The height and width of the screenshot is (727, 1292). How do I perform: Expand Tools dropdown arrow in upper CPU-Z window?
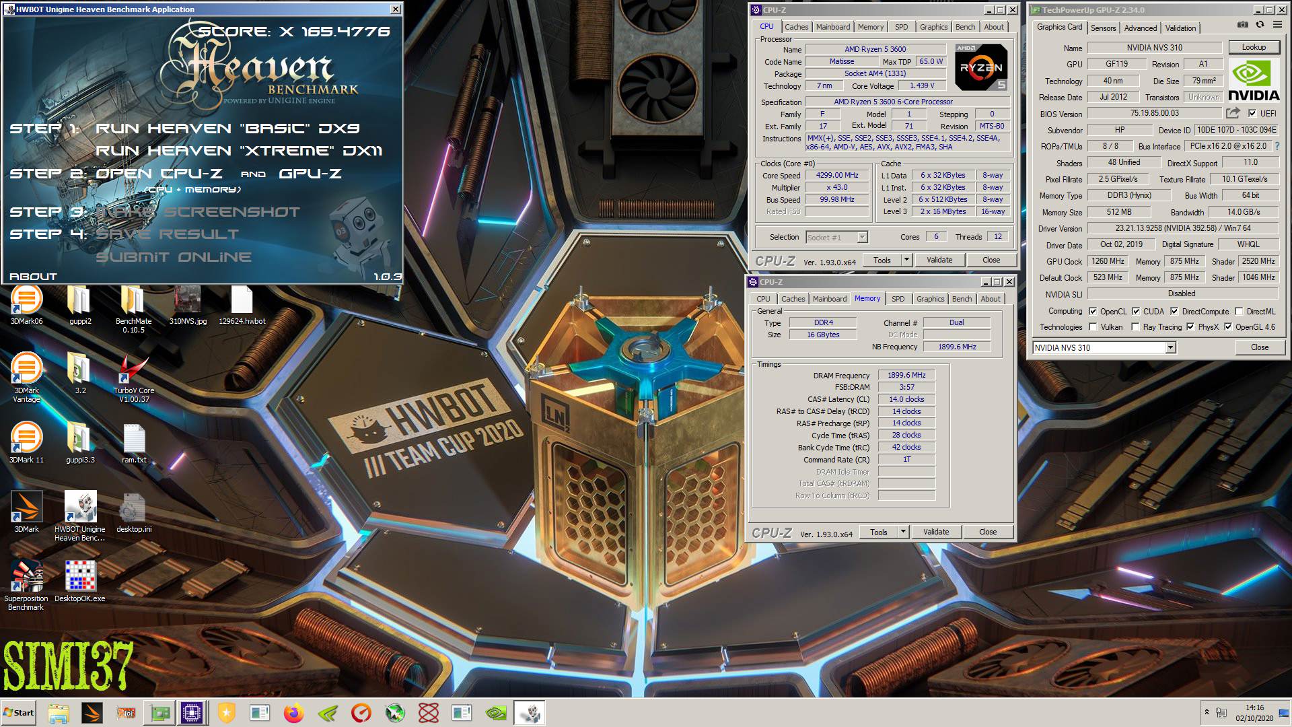pyautogui.click(x=906, y=260)
